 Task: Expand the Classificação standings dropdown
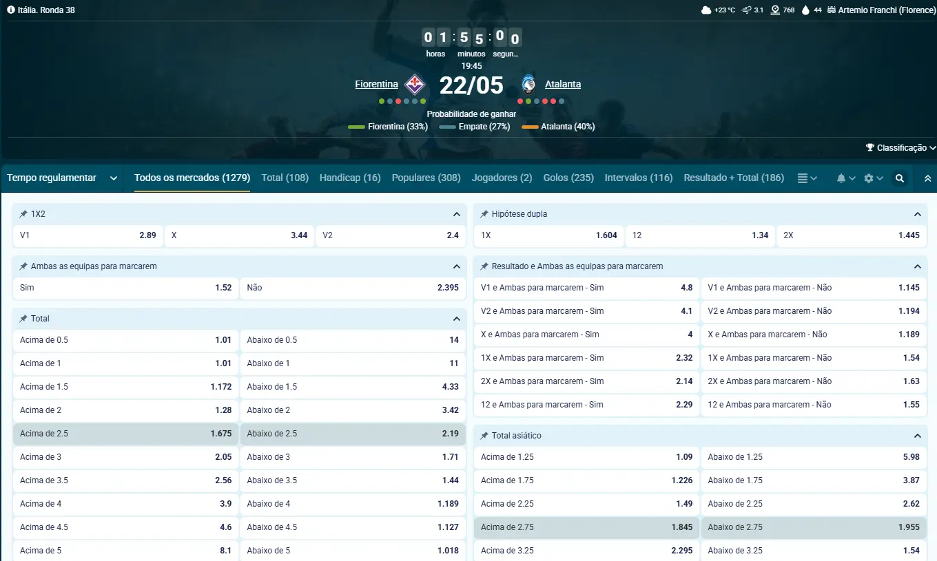tap(901, 148)
